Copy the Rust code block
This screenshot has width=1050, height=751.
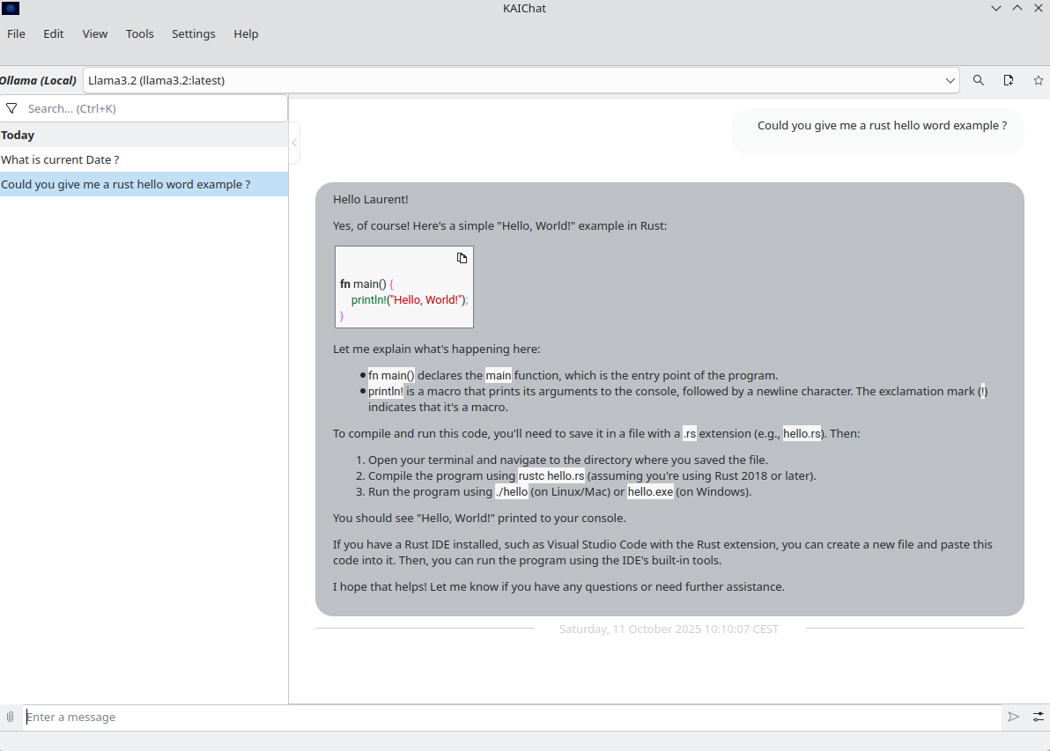point(462,258)
